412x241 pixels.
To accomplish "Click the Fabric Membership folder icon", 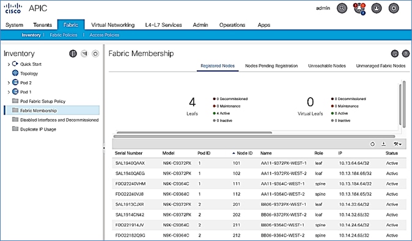I will pyautogui.click(x=15, y=110).
